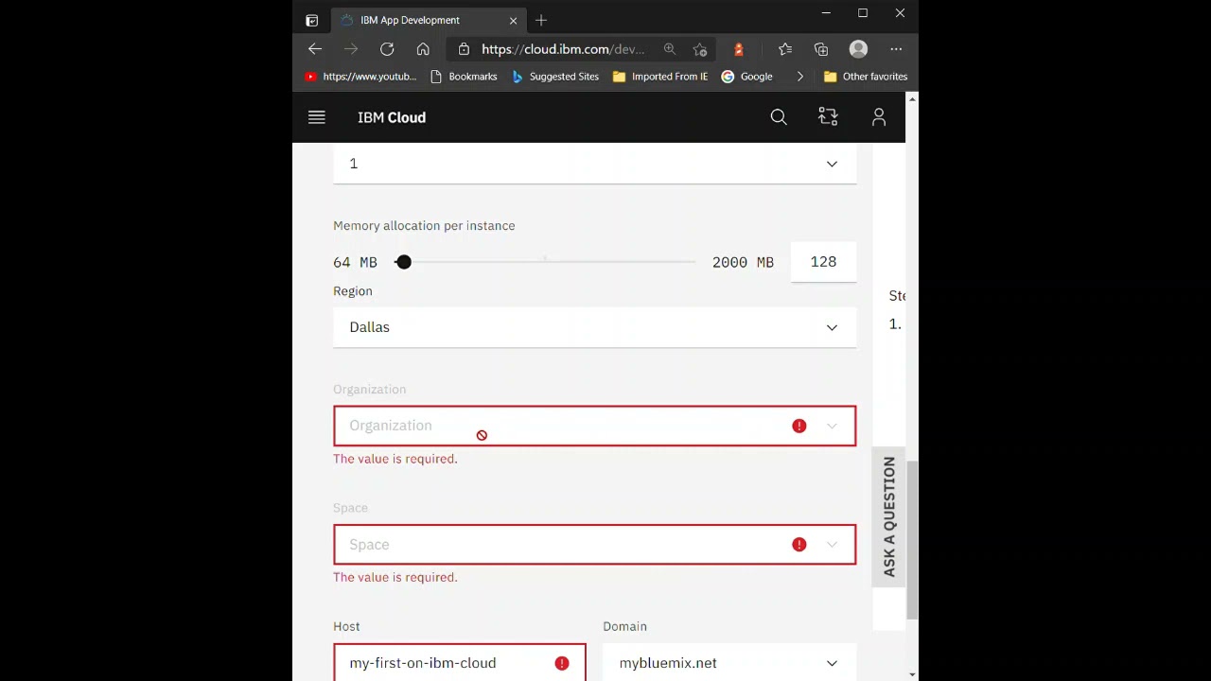The image size is (1211, 681).
Task: Click "Memory allocation per instance" label
Action: pyautogui.click(x=424, y=226)
